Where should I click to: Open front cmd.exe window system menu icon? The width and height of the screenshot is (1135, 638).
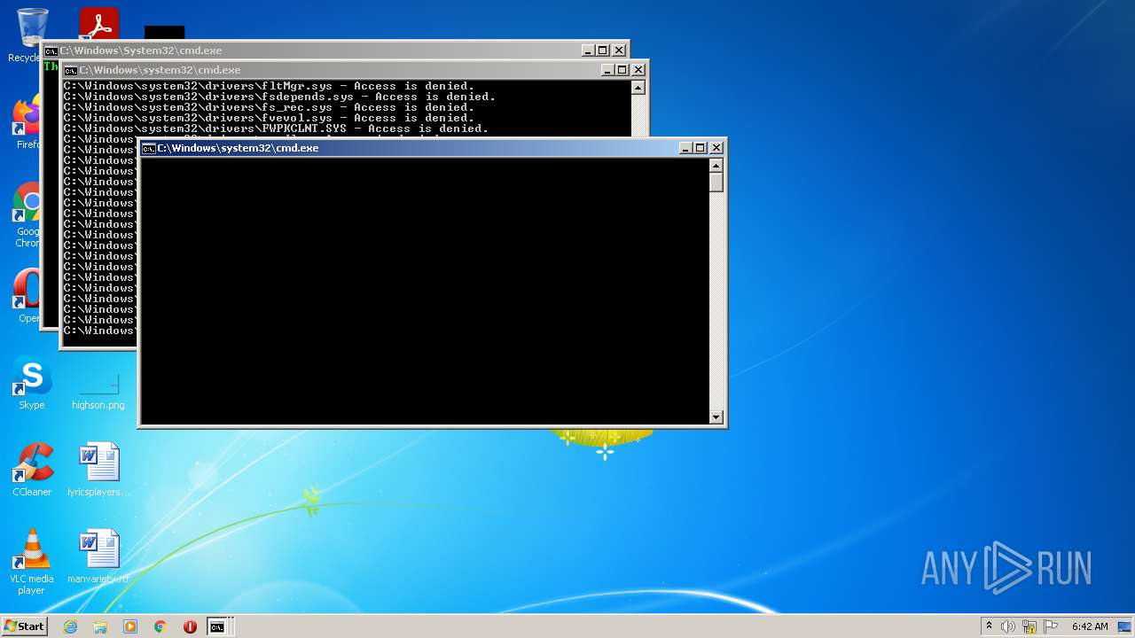[149, 148]
